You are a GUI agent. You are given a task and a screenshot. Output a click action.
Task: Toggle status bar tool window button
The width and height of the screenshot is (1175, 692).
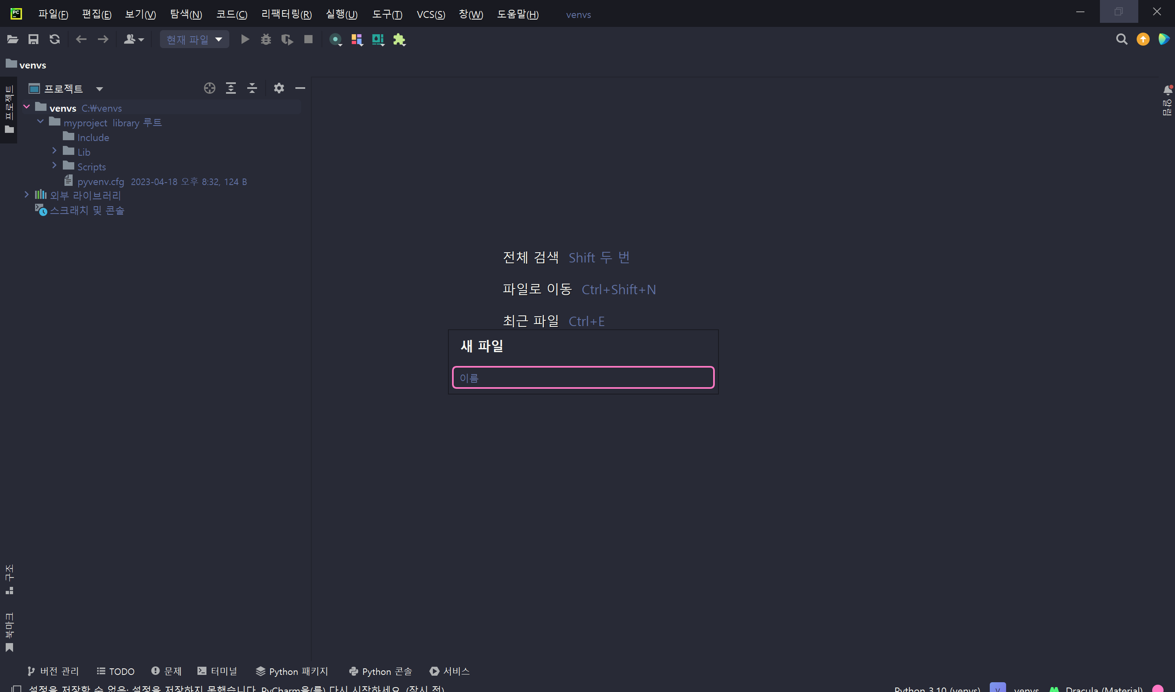coord(17,688)
